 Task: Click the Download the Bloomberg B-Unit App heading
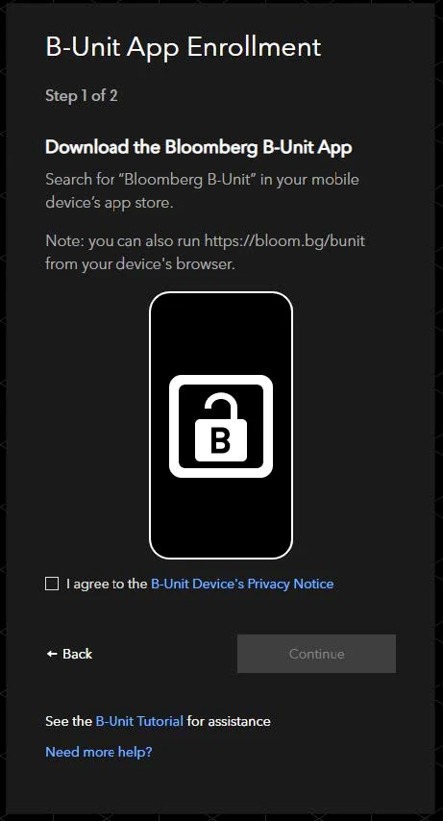point(199,147)
